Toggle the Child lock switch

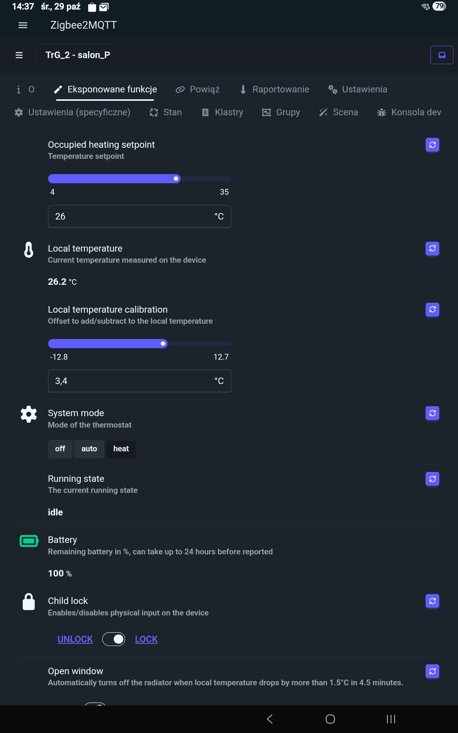tap(114, 639)
